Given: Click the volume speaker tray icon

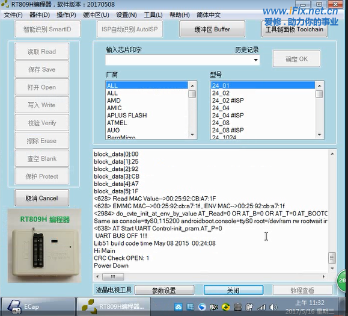Looking at the screenshot, I should [x=273, y=307].
